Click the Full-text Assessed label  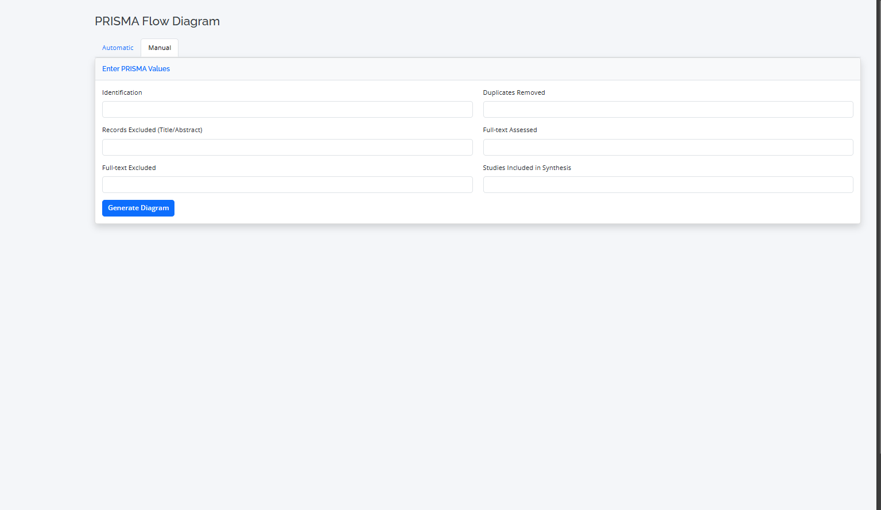(510, 130)
